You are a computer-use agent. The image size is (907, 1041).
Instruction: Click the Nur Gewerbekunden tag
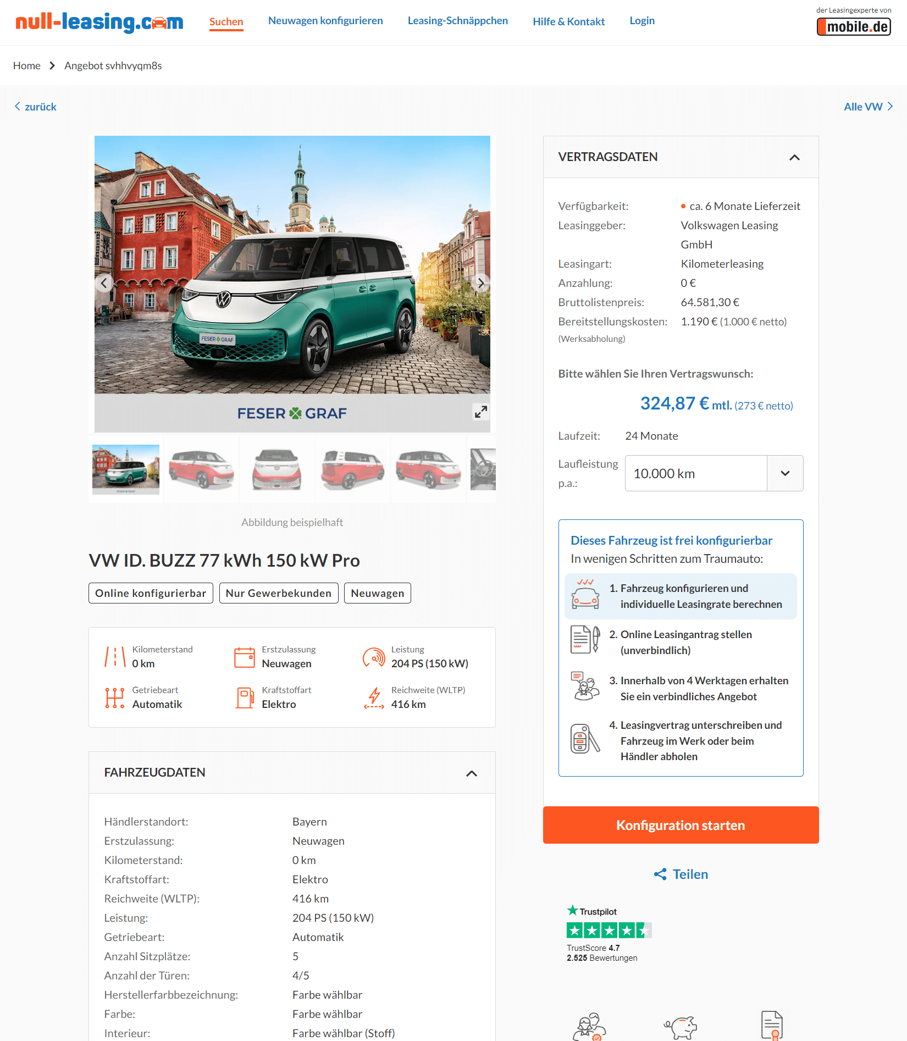tap(279, 593)
